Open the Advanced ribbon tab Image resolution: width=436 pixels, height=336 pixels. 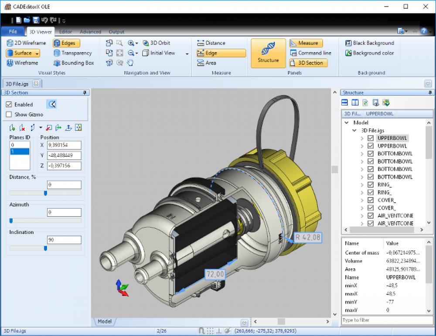click(x=90, y=31)
